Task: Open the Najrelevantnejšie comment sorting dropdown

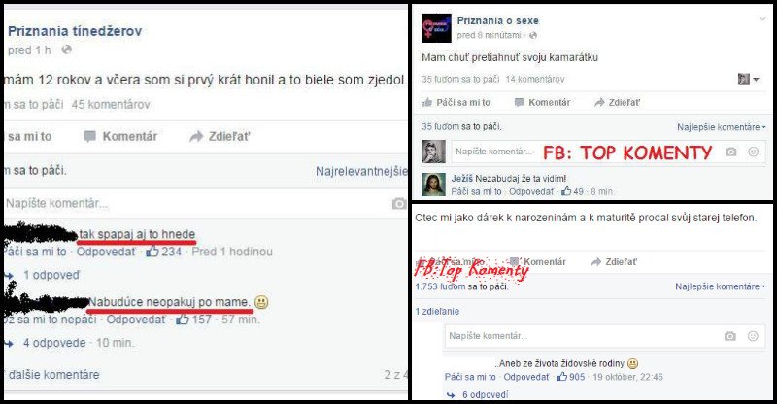Action: (361, 171)
